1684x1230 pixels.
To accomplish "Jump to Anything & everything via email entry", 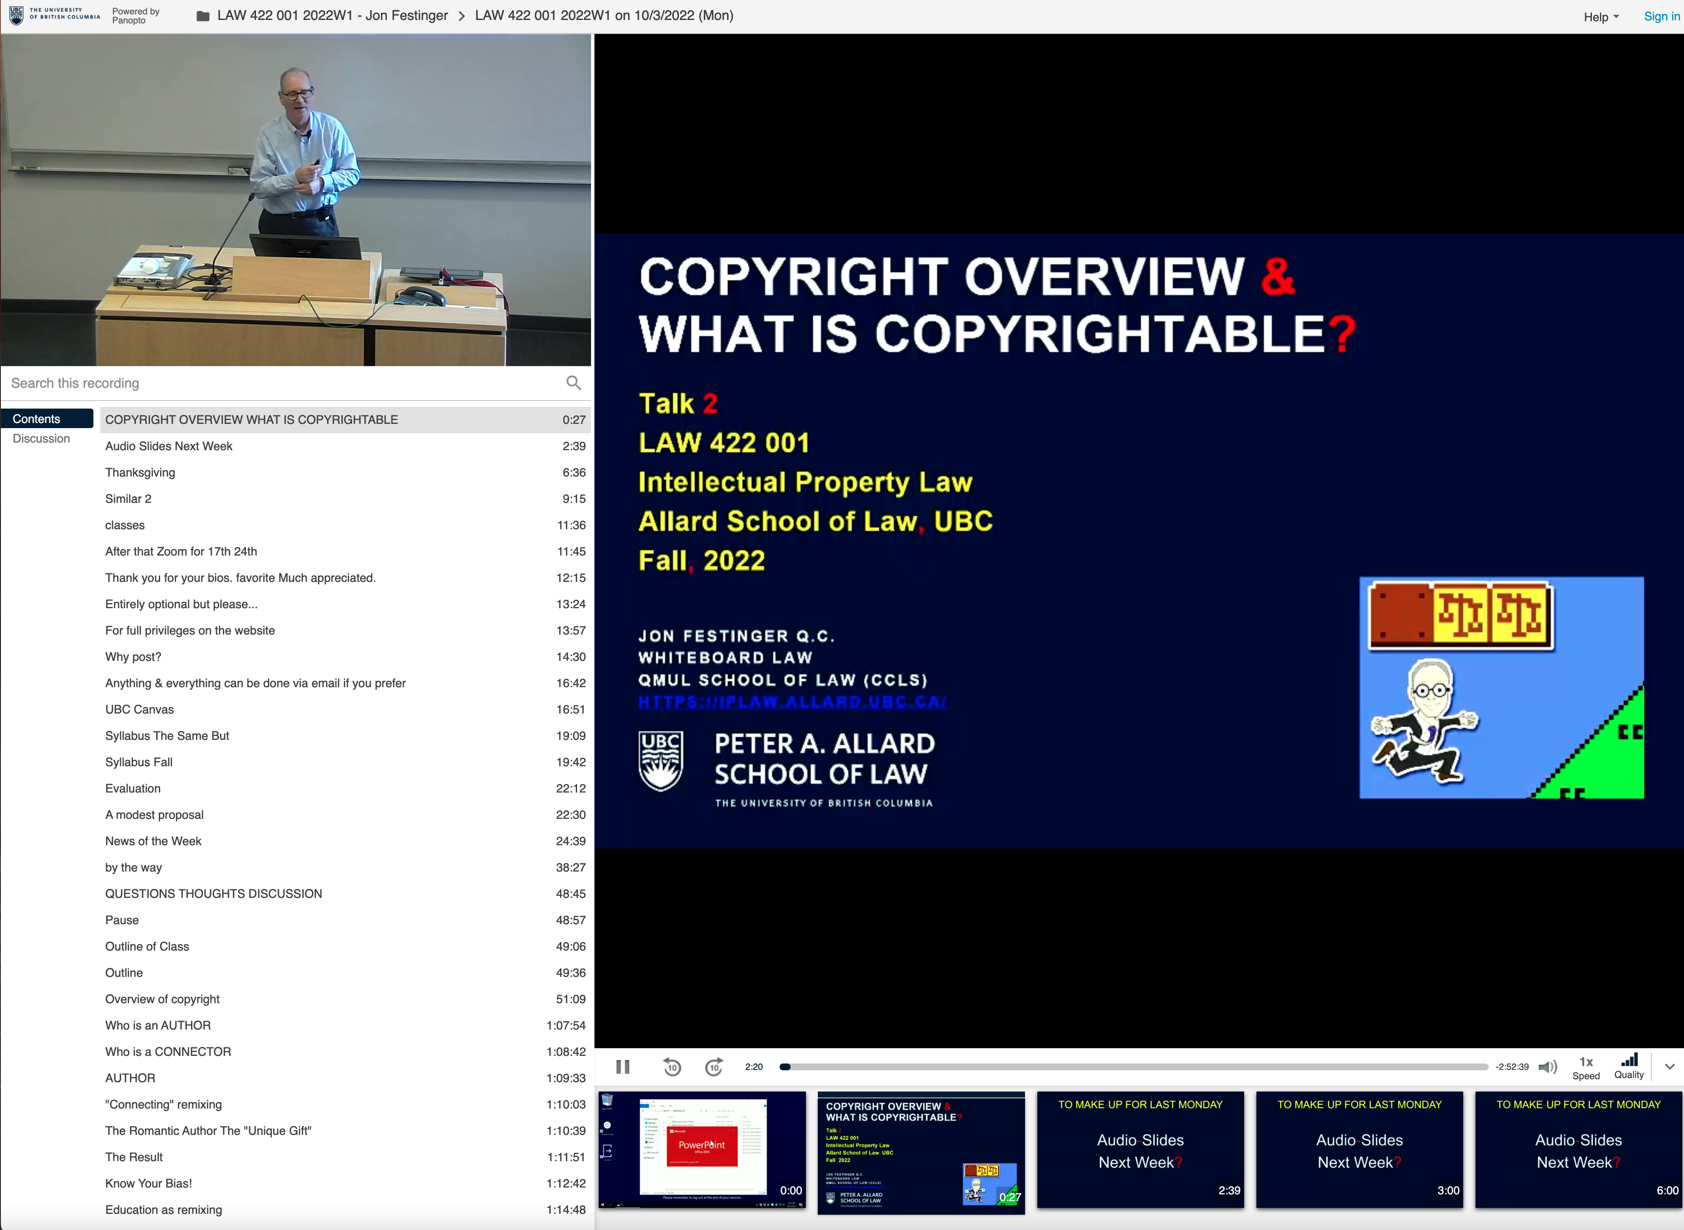I will 345,683.
